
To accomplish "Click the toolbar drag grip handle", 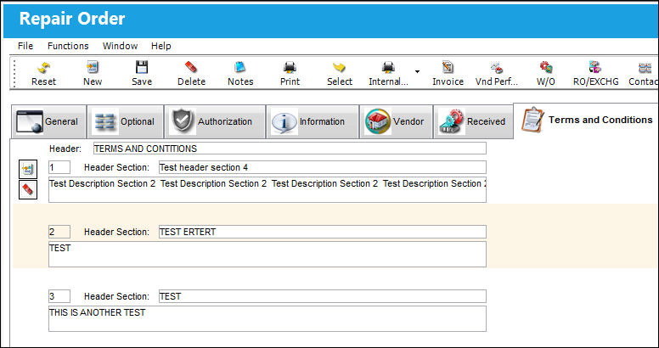I will pyautogui.click(x=14, y=73).
